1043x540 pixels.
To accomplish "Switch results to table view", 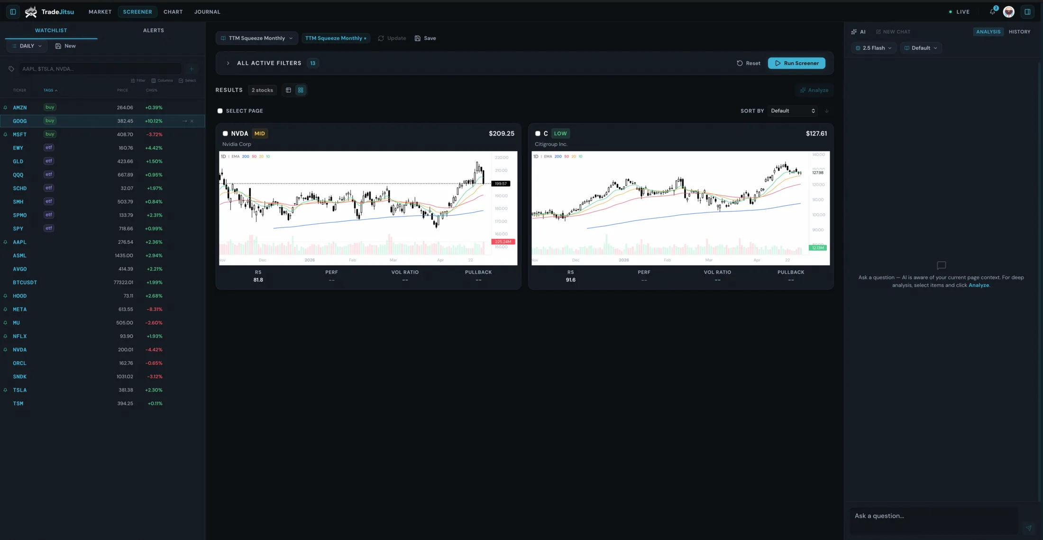I will (288, 90).
